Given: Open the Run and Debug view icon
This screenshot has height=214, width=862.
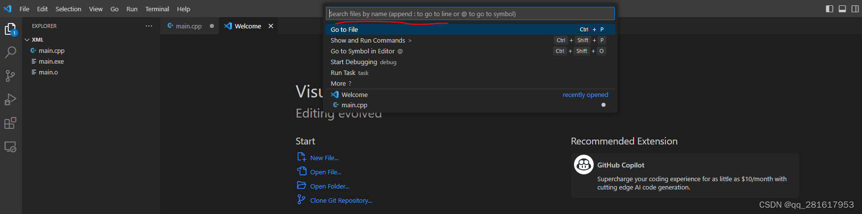Looking at the screenshot, I should tap(10, 99).
